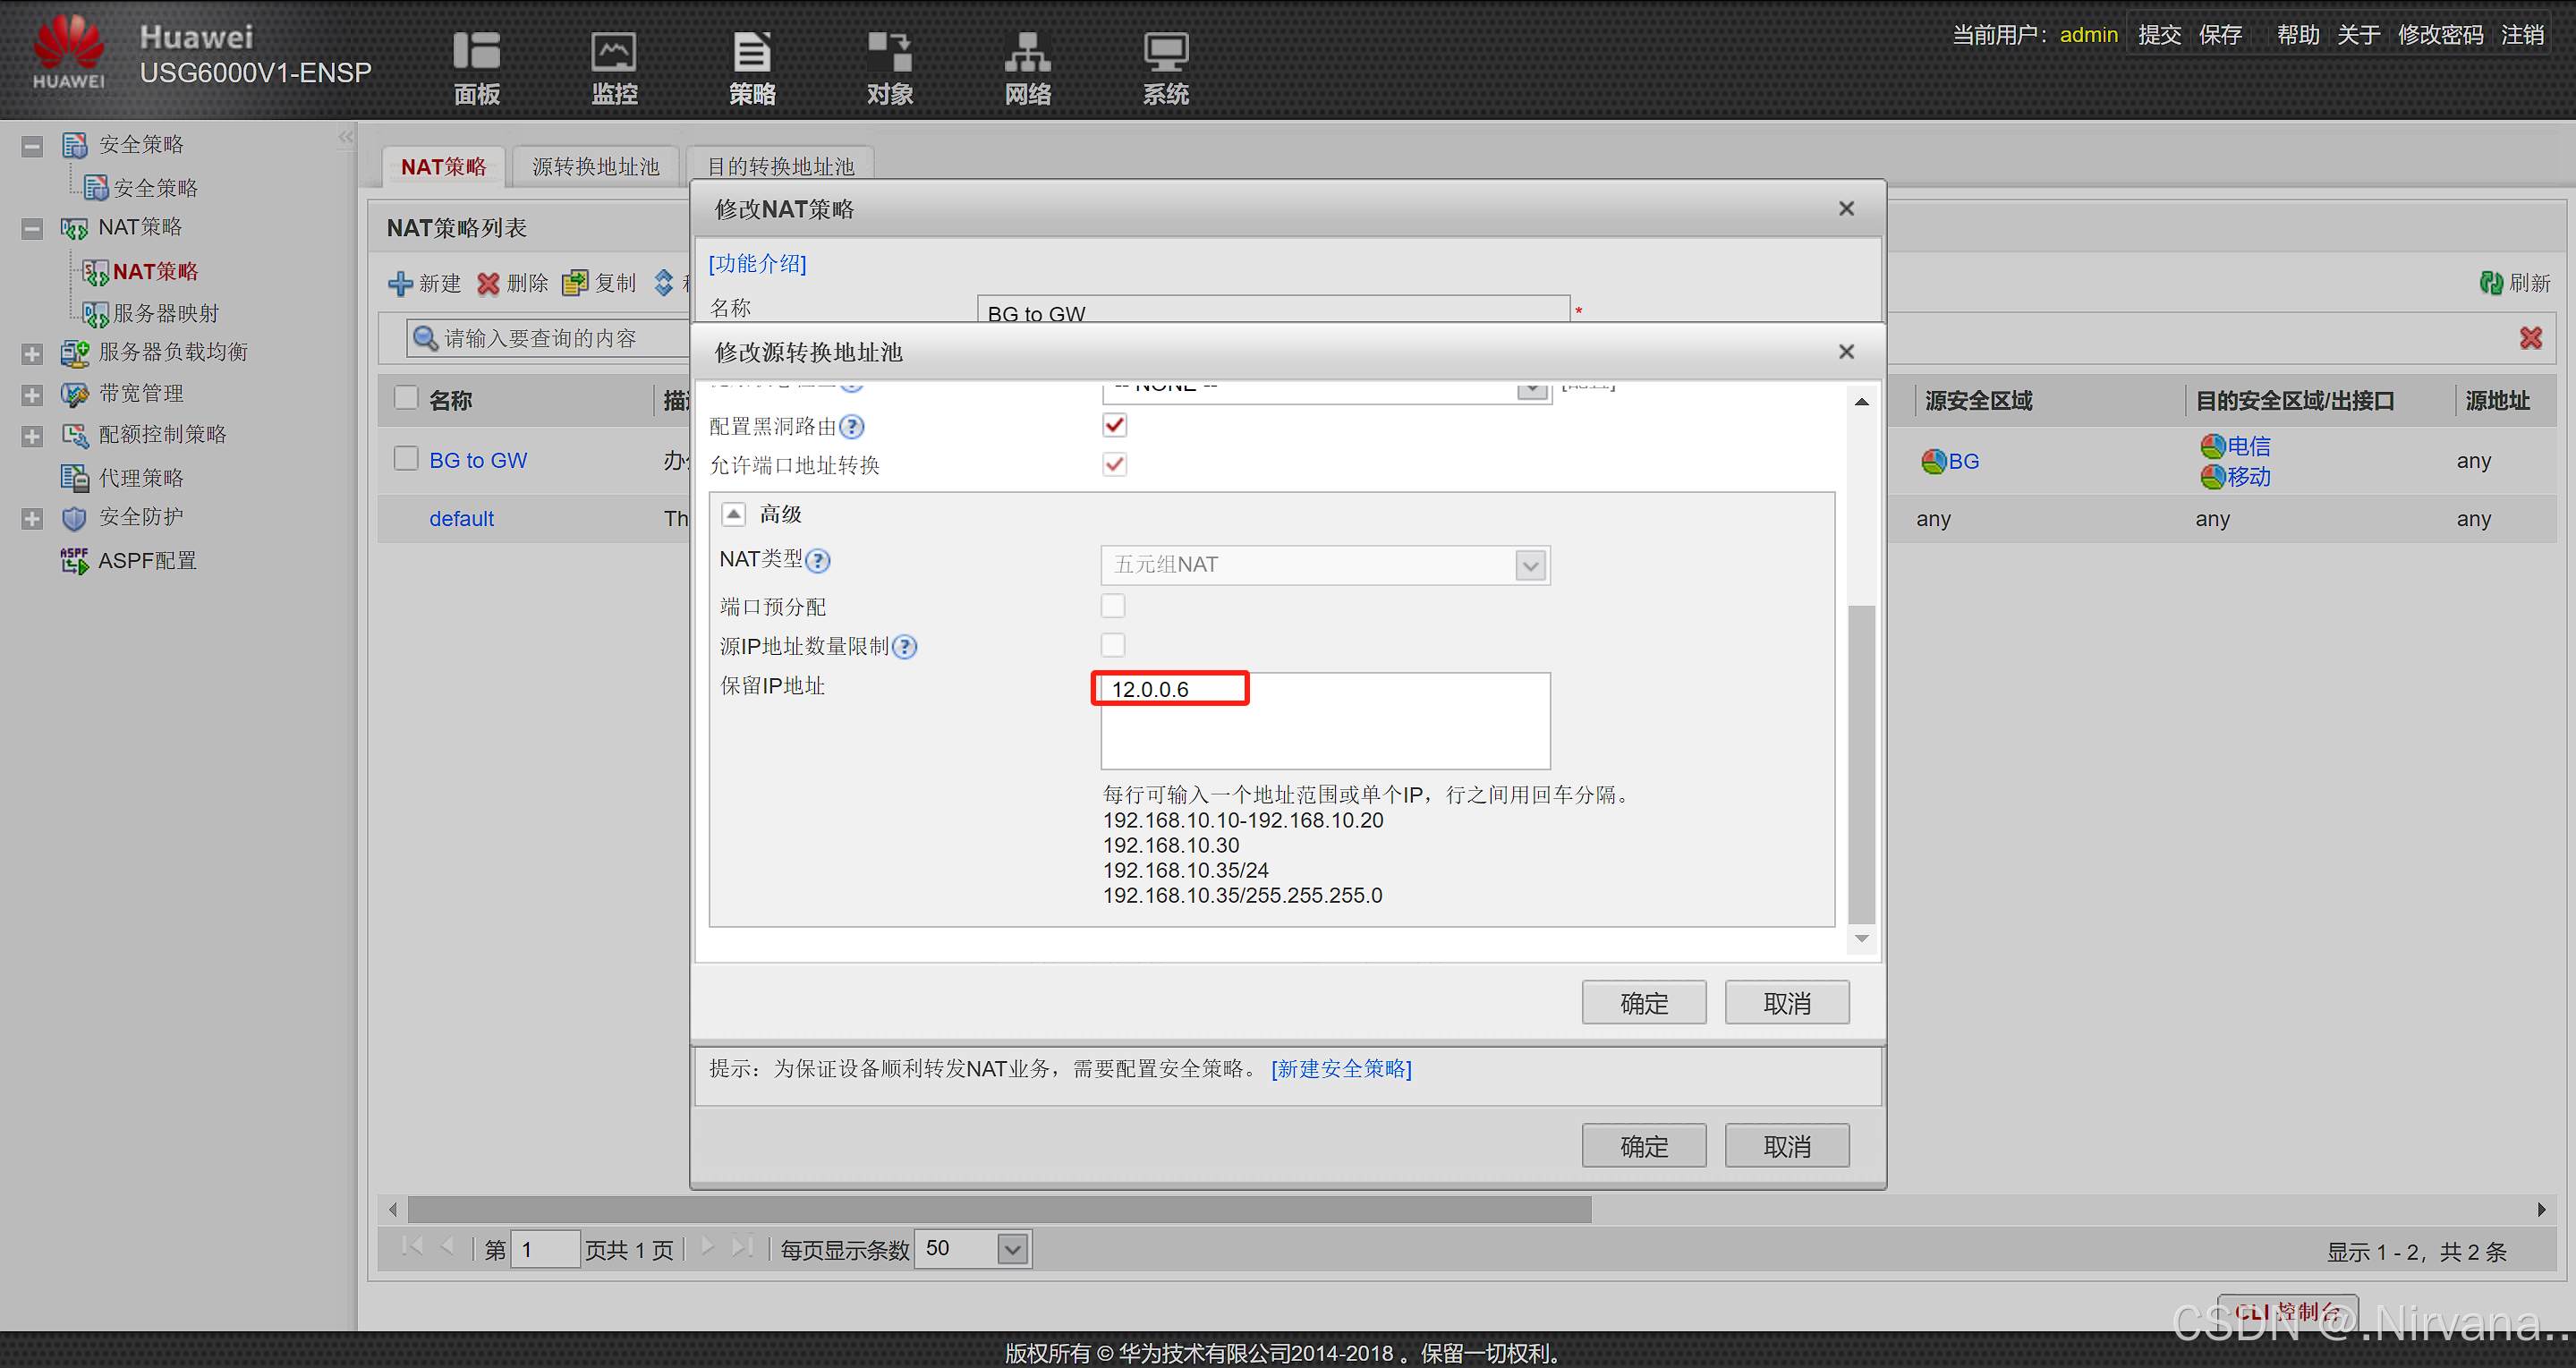This screenshot has height=1368, width=2576.
Task: Click 注销 to log out
Action: tap(2522, 35)
